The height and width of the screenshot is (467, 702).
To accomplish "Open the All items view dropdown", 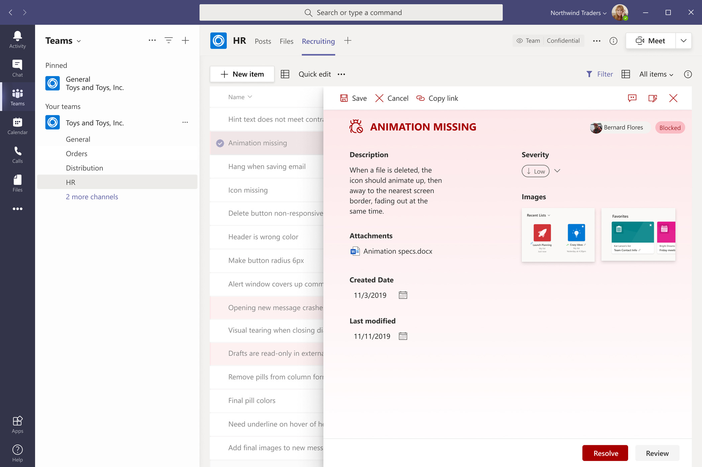I will click(656, 74).
